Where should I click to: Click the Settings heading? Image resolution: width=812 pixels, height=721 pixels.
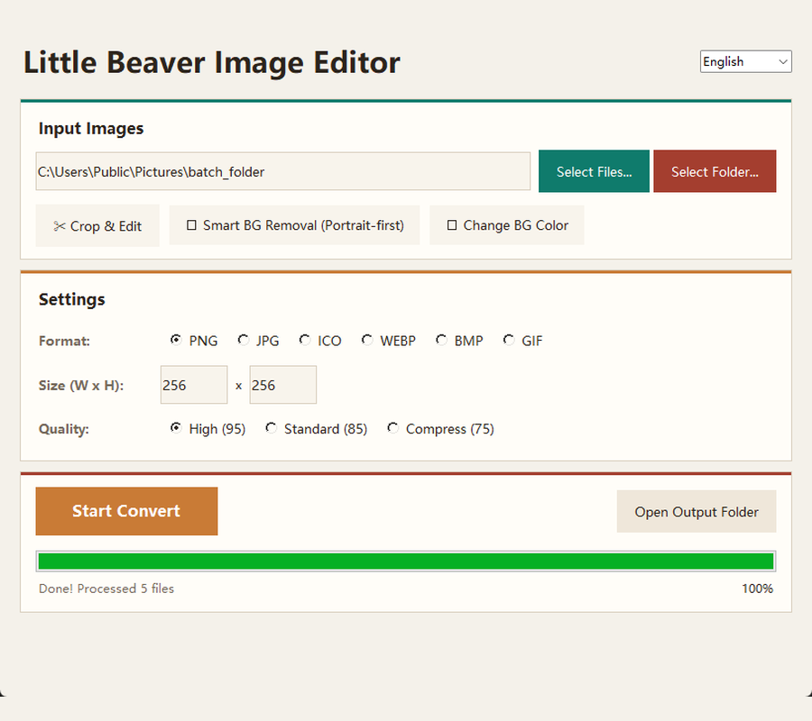[71, 299]
